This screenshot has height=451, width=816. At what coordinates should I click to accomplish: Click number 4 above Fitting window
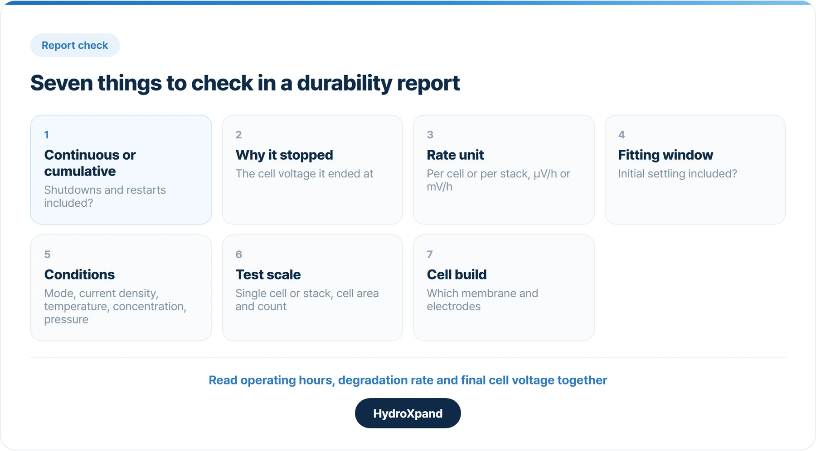(x=621, y=135)
